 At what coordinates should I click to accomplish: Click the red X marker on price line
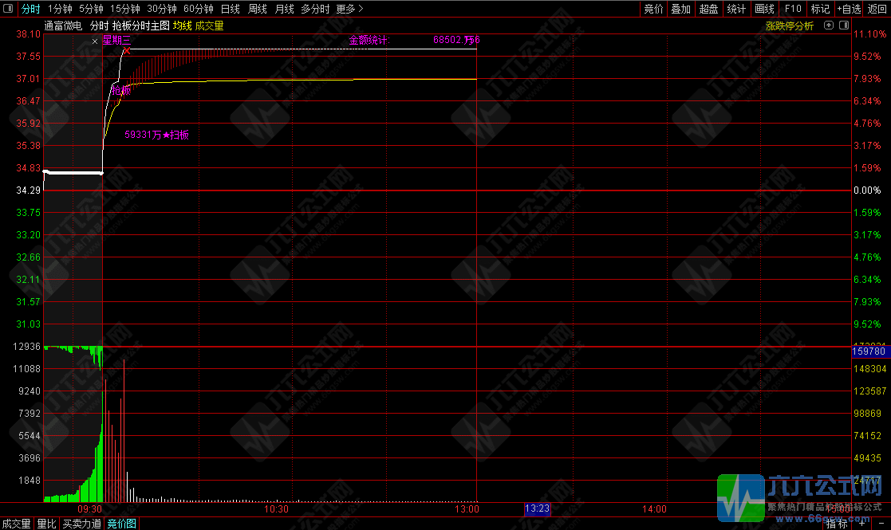[127, 51]
